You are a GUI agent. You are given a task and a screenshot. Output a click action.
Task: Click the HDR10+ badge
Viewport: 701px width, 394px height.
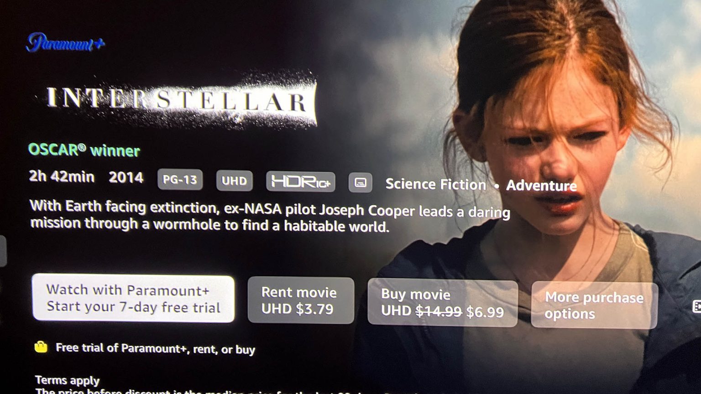301,181
